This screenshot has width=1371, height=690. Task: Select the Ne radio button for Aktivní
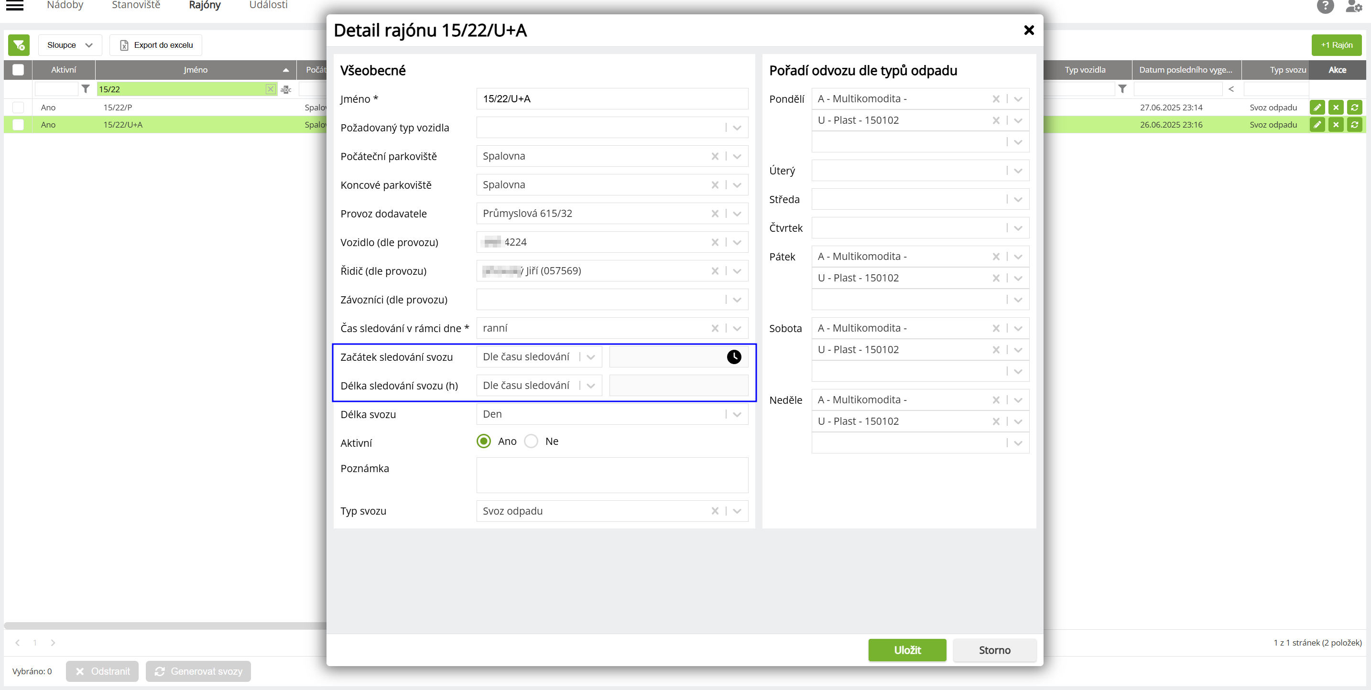(531, 441)
